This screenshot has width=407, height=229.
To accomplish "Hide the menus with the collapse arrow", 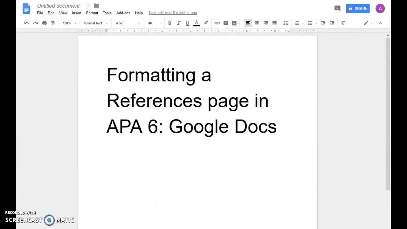I will point(380,23).
